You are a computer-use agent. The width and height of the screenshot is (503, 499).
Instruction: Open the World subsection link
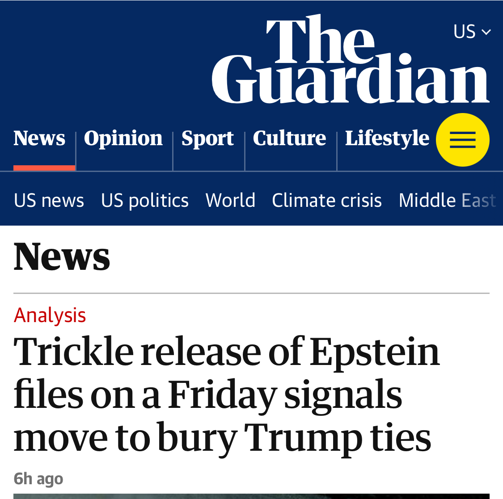click(x=230, y=201)
